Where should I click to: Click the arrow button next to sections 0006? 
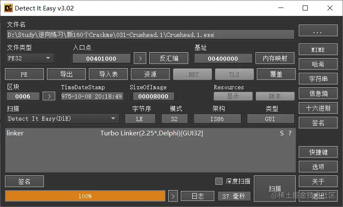pos(49,96)
